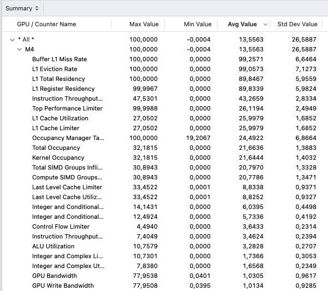
Task: Click avg value 89,8467
Action: 251,79
